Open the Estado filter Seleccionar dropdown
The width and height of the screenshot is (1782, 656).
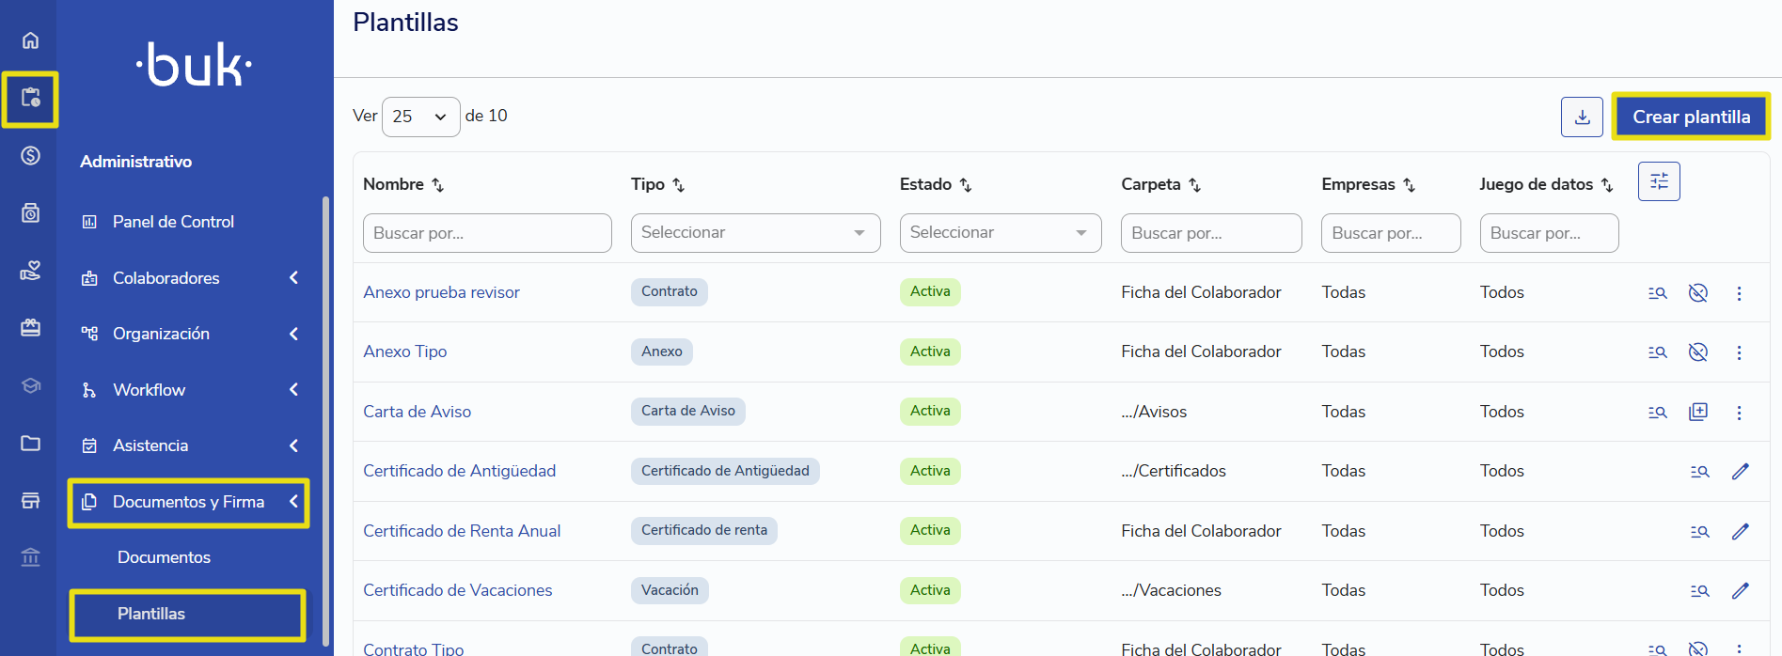point(1001,233)
